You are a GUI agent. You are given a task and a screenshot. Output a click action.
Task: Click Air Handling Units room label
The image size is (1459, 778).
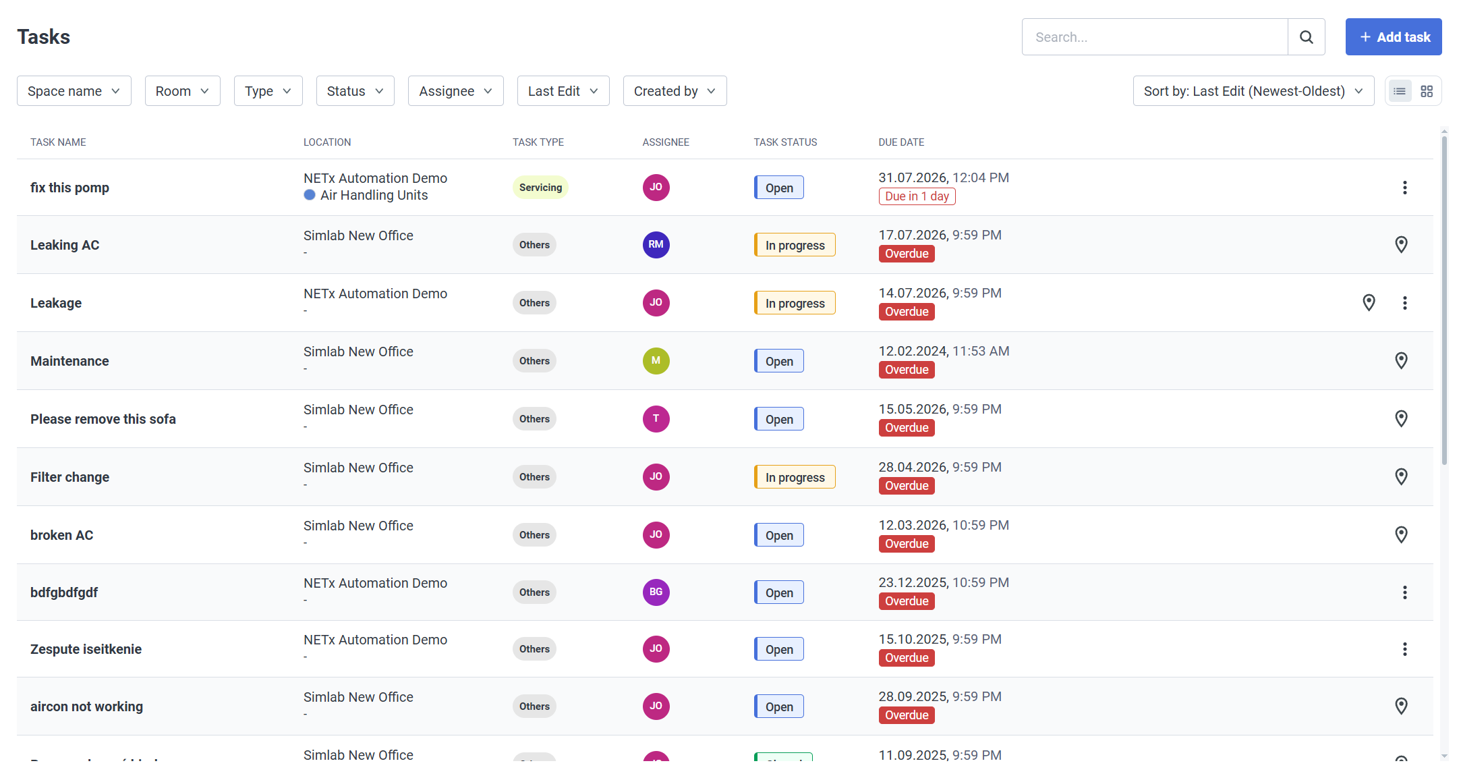374,195
